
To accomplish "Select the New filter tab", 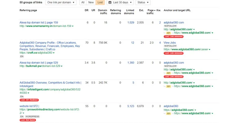I will (91, 2).
